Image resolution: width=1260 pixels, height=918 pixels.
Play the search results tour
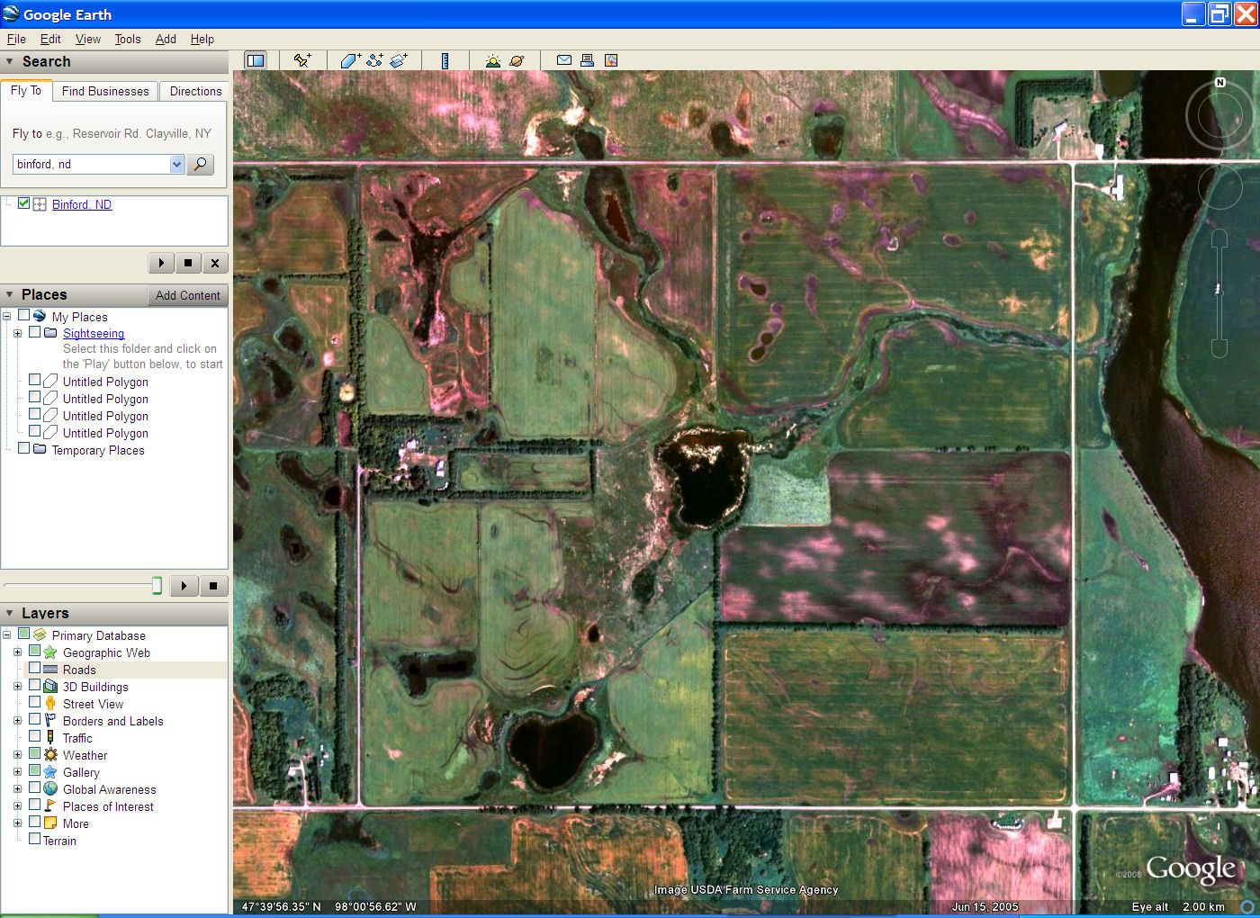tap(161, 263)
